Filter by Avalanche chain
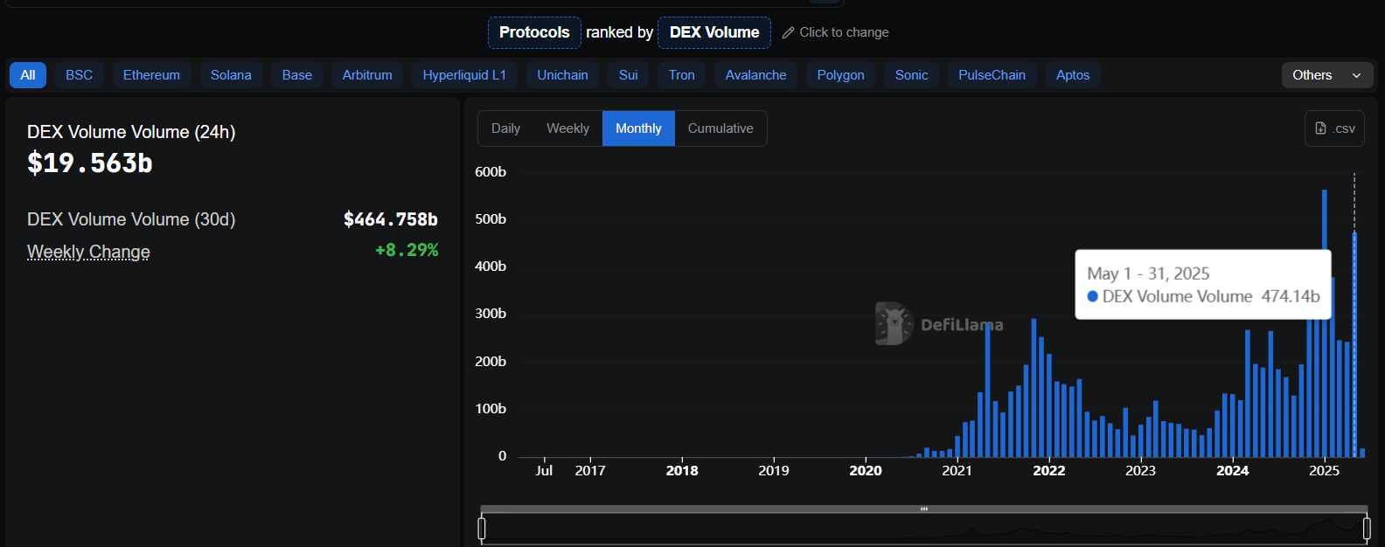This screenshot has height=547, width=1385. pos(756,75)
